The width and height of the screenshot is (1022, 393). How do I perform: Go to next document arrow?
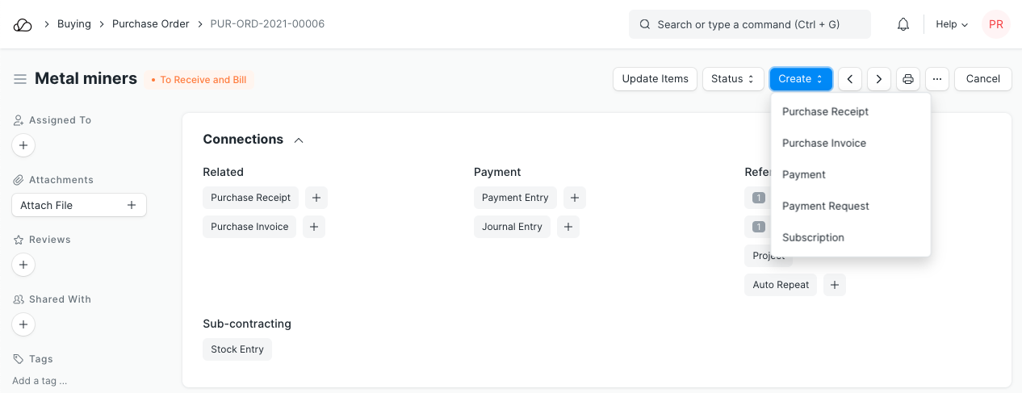(x=879, y=79)
